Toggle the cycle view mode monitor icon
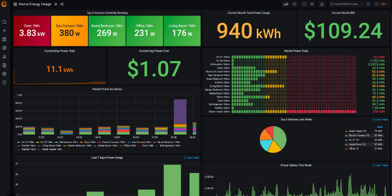Screen dimensions: 392x196 point(322,4)
